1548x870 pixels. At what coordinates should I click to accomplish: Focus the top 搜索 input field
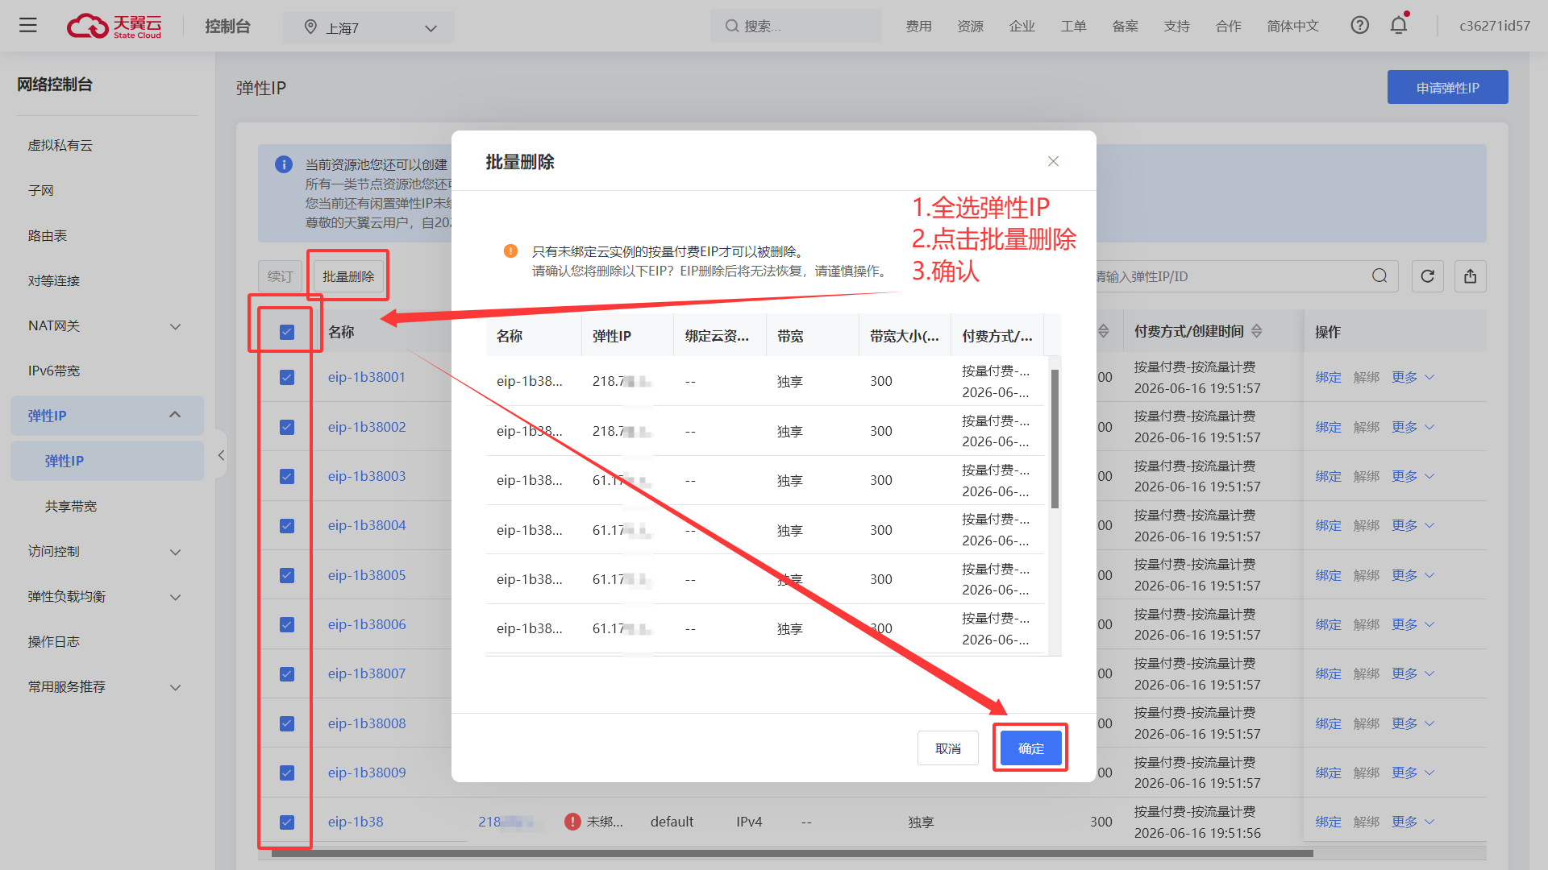(x=797, y=26)
